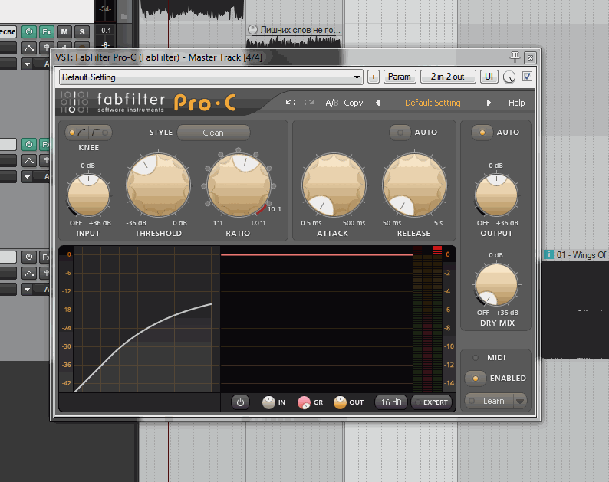Screen dimensions: 609x482
Task: Open first track Fx in REAPER
Action: pos(47,32)
